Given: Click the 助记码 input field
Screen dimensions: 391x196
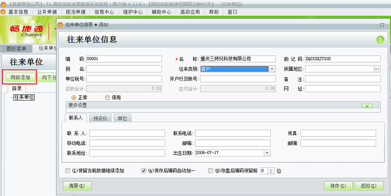Looking at the screenshot, I should pyautogui.click(x=343, y=59).
